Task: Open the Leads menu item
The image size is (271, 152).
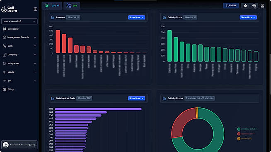Action: coord(10,72)
